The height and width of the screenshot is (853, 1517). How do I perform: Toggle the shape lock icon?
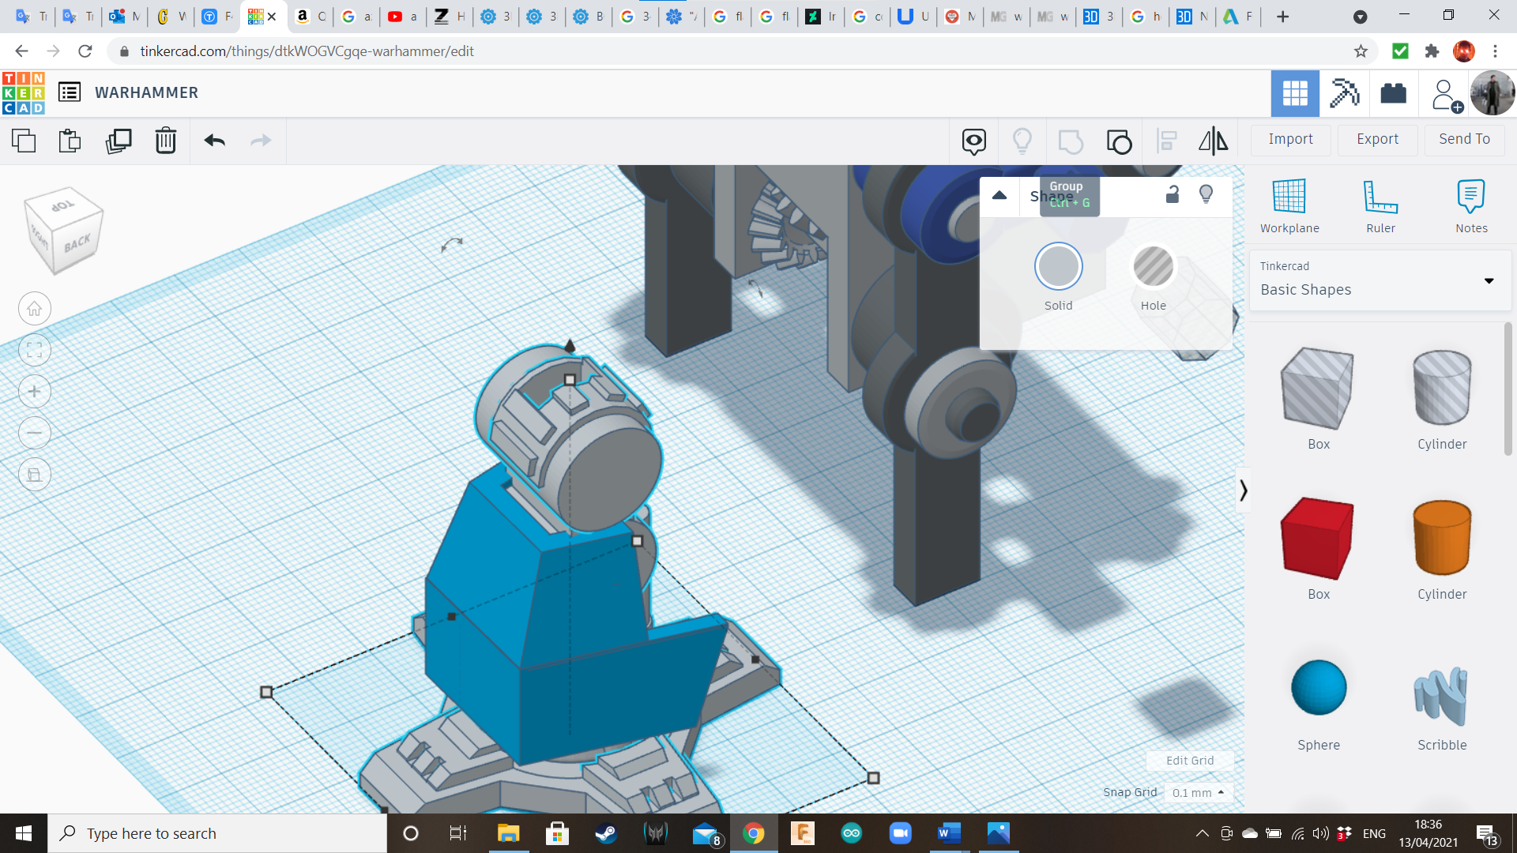[x=1173, y=194]
